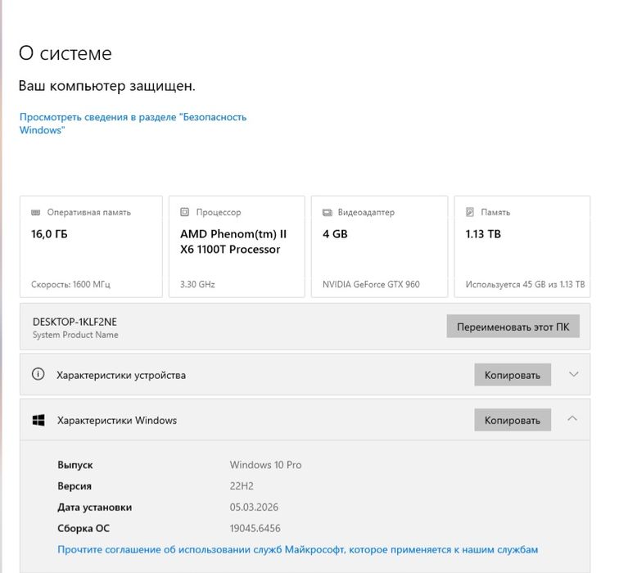Click the Сборка ОС row label
The height and width of the screenshot is (573, 619).
(x=84, y=529)
